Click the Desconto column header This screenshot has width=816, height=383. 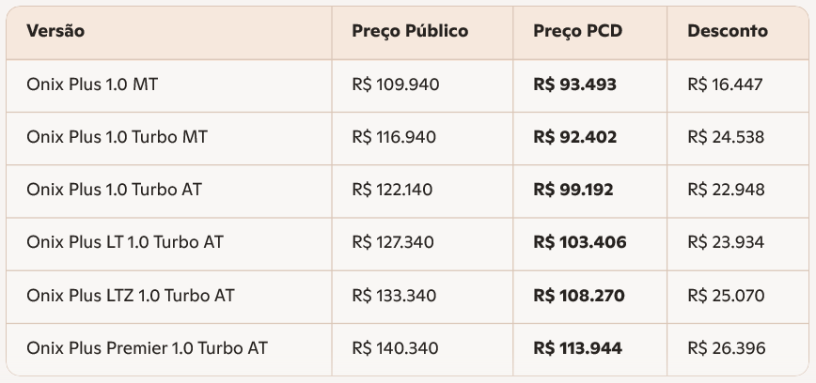point(727,31)
